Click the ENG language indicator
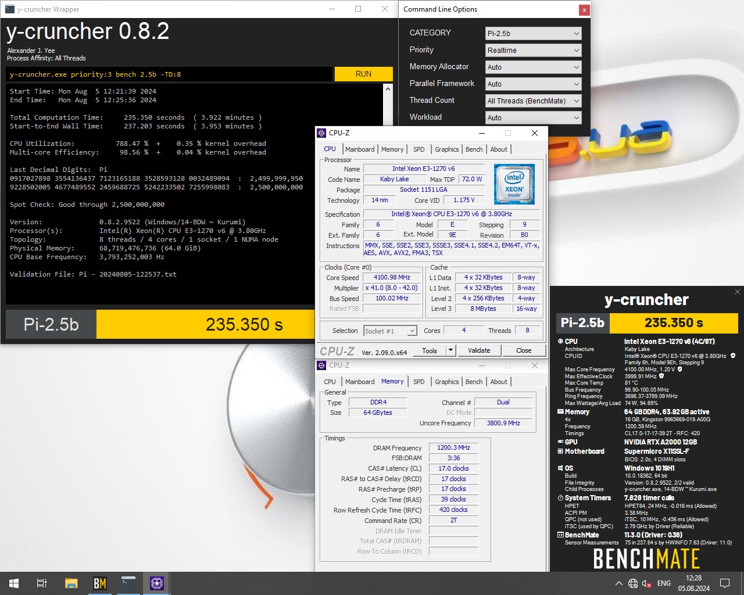 [664, 583]
